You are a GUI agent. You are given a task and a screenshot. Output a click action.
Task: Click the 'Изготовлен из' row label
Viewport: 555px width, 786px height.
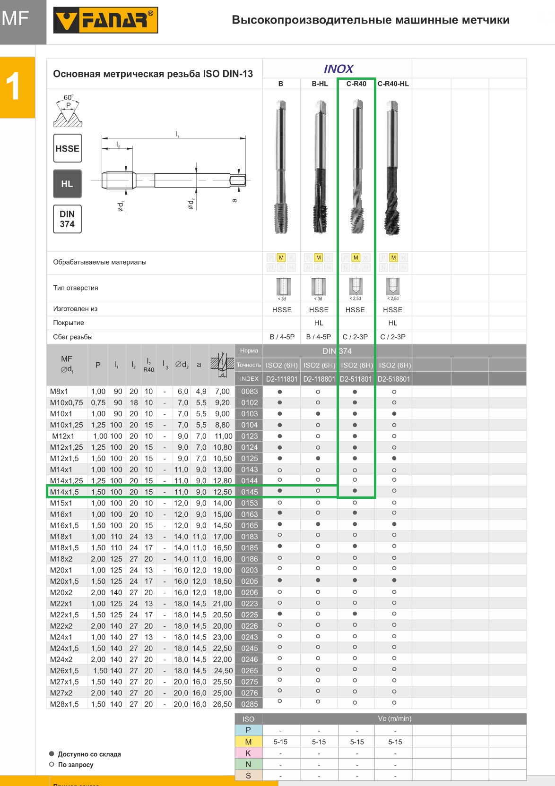pos(75,308)
